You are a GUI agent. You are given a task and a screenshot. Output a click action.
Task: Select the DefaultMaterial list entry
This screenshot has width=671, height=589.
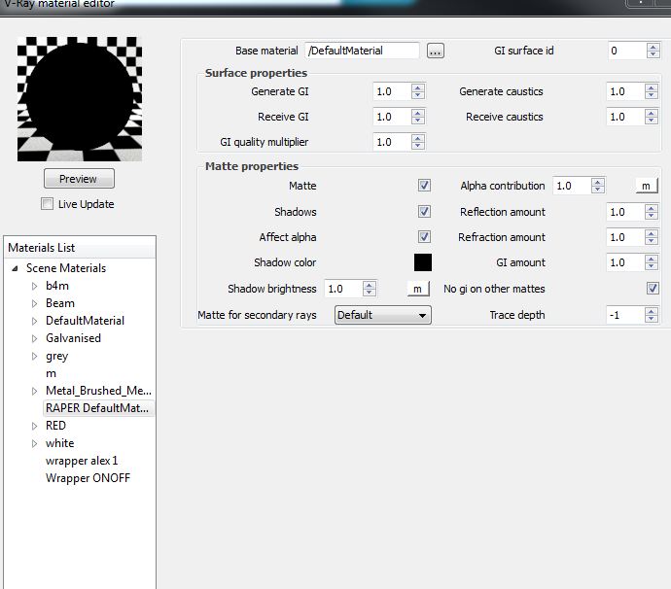coord(85,321)
